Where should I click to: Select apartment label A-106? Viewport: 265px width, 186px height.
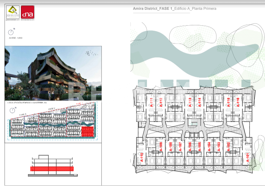(x=190, y=147)
